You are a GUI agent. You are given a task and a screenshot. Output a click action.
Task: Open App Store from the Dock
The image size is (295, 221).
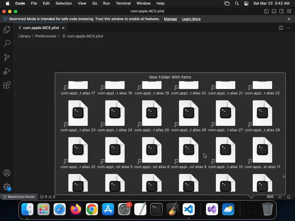pyautogui.click(x=108, y=209)
